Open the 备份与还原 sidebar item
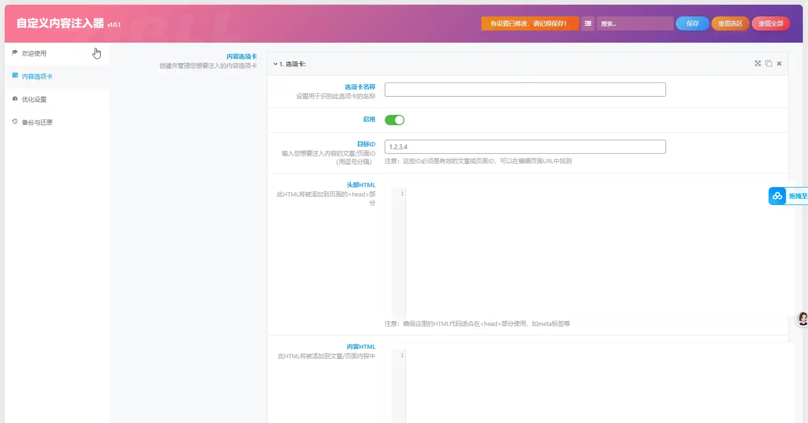 [37, 122]
